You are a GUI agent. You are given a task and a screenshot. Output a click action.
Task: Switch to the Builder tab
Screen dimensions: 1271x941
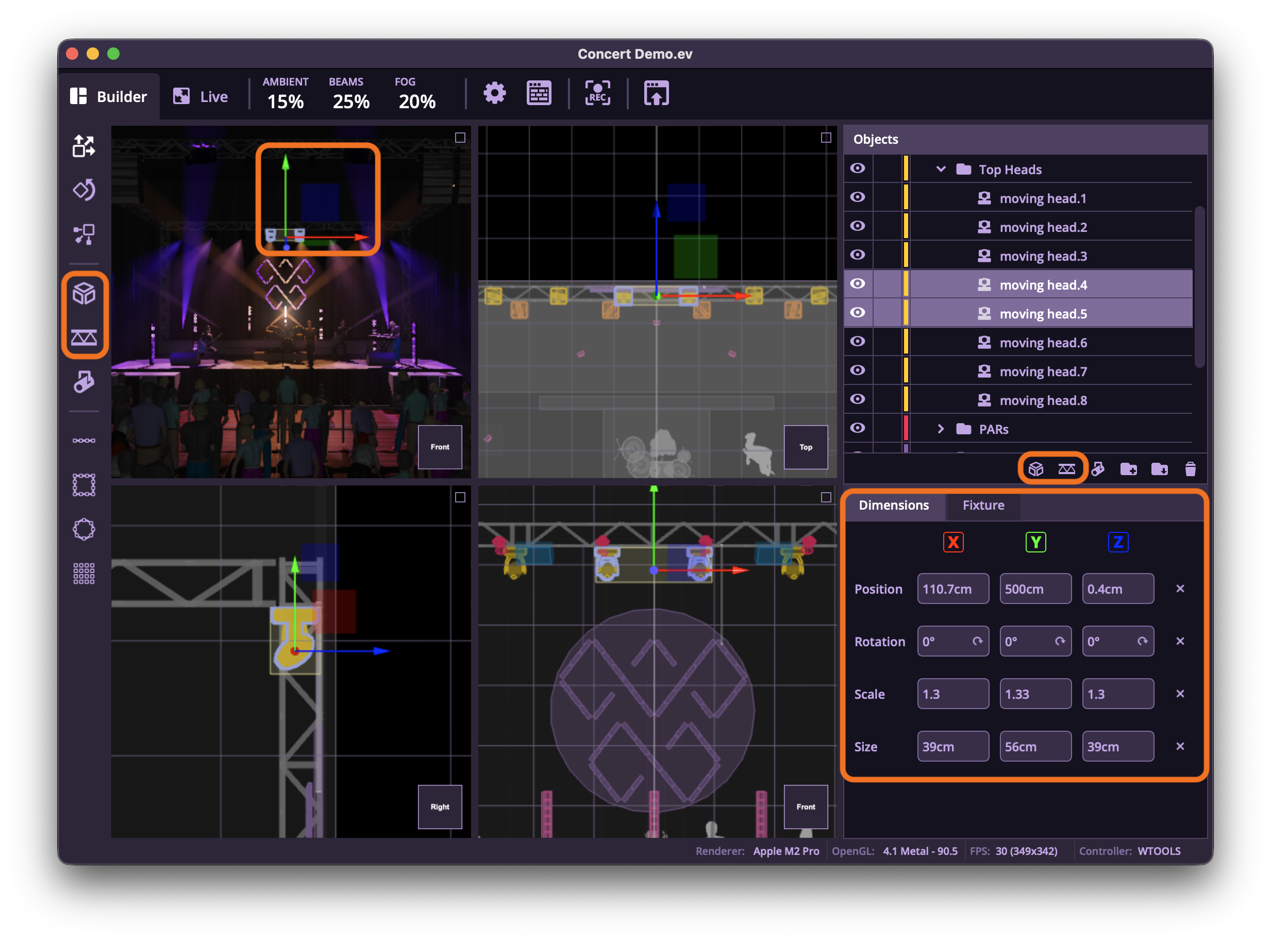pyautogui.click(x=109, y=96)
